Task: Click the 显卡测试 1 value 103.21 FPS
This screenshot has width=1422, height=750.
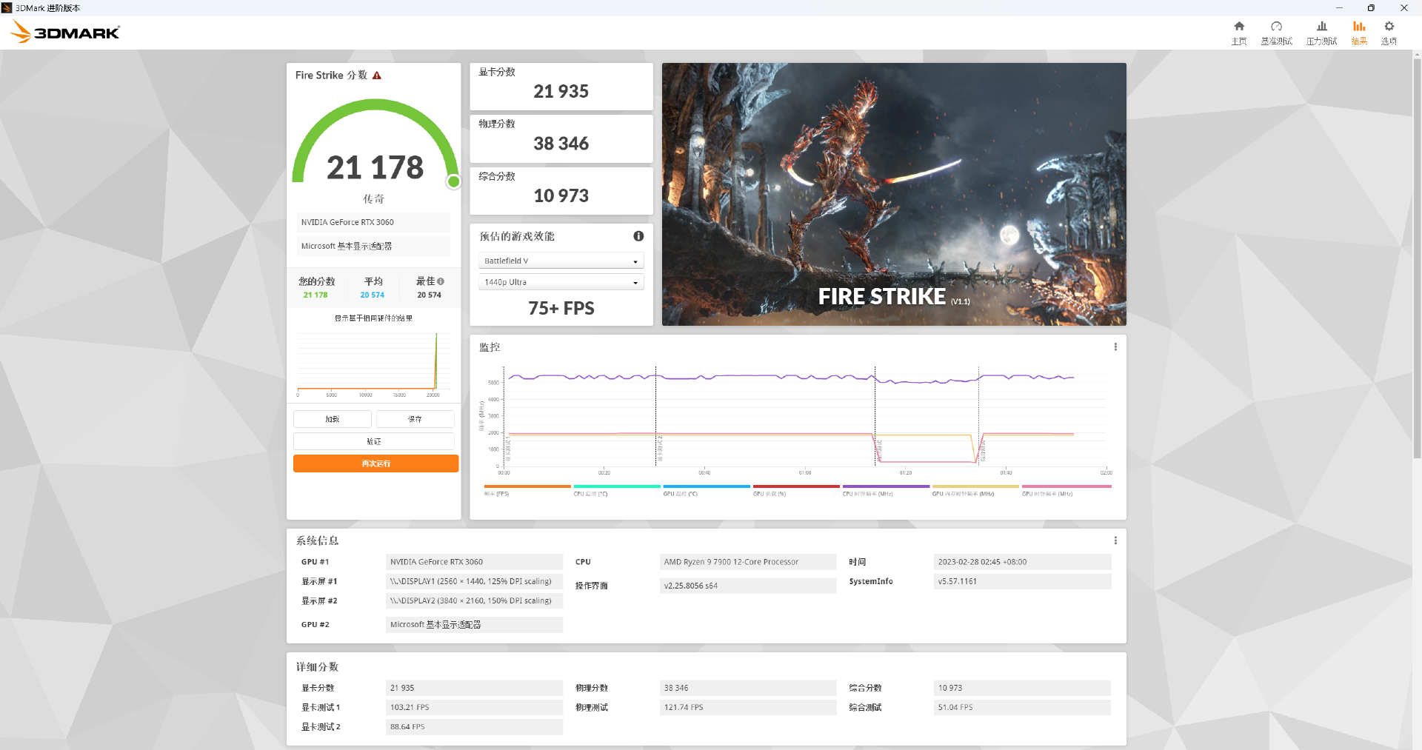Action: point(474,707)
